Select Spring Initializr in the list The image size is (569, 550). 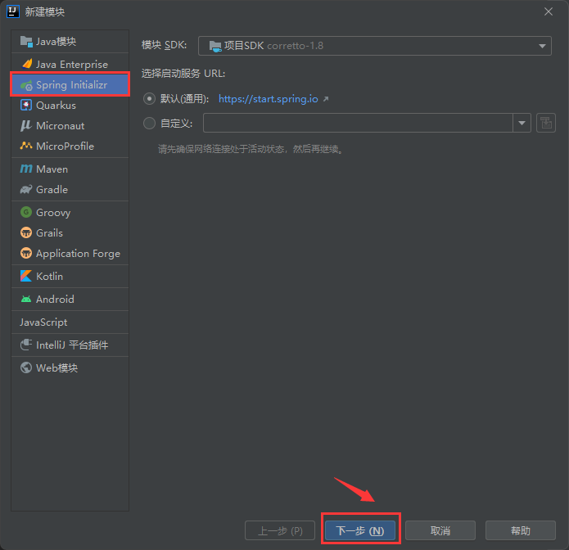click(70, 85)
